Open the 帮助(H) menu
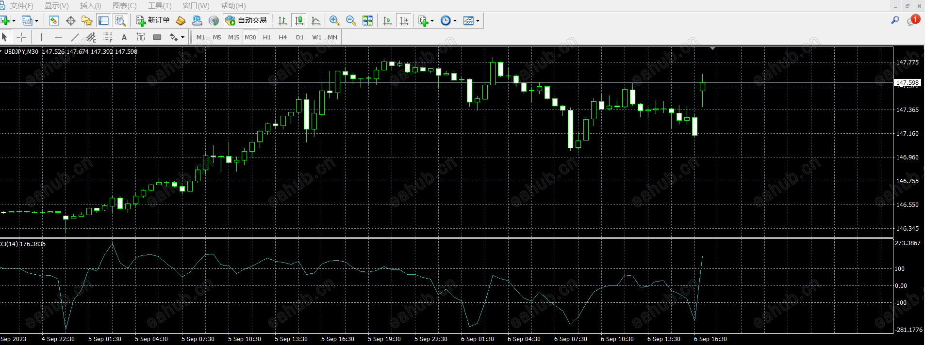This screenshot has height=345, width=925. [x=233, y=6]
